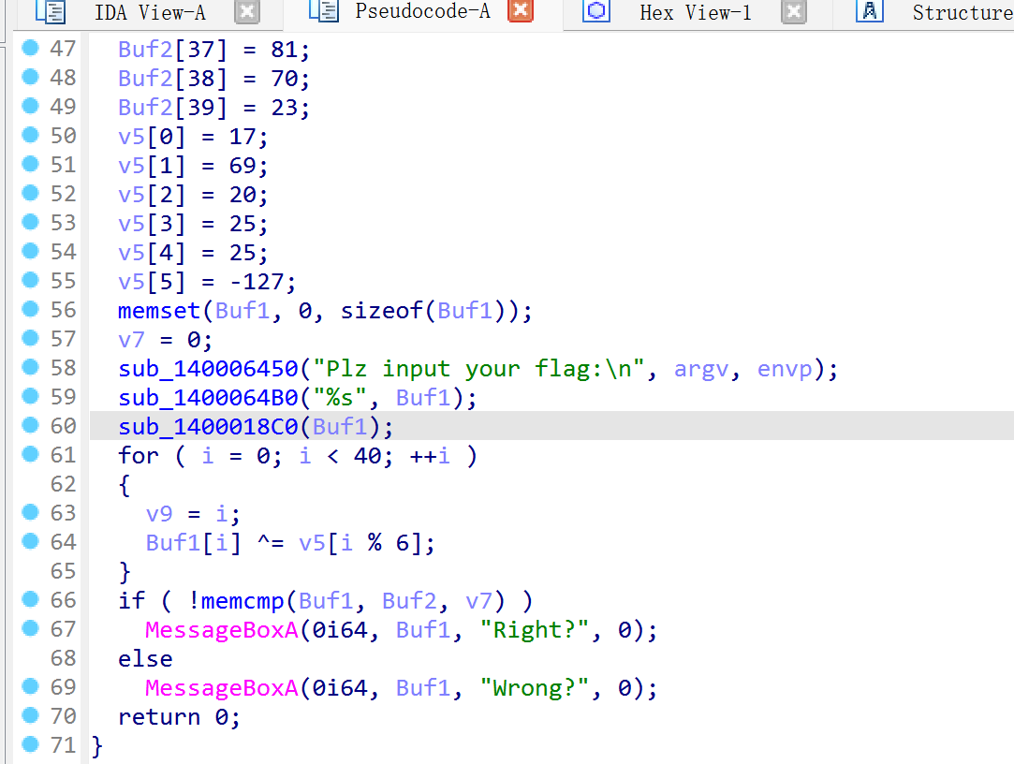Click v5[i % 6] expression on line 64
The width and height of the screenshot is (1014, 764).
pos(360,543)
